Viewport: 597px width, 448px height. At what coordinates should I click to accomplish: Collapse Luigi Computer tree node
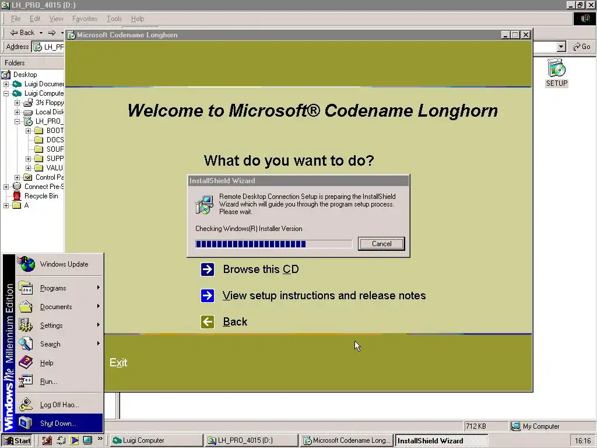click(x=6, y=93)
